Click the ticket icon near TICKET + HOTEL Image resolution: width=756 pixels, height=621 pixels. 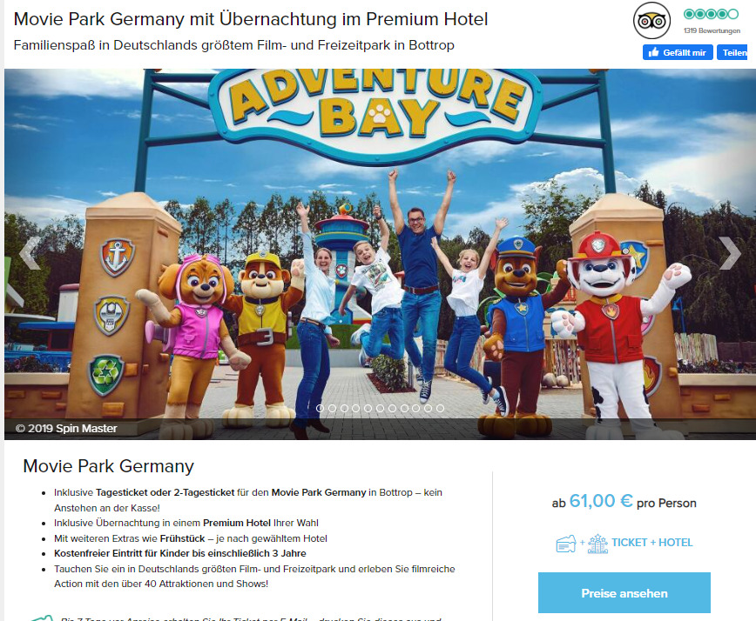pos(566,544)
